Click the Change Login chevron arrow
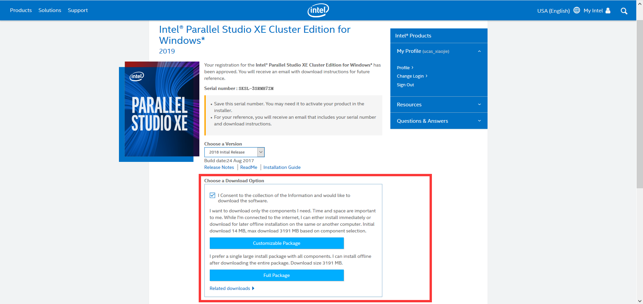 tap(427, 76)
